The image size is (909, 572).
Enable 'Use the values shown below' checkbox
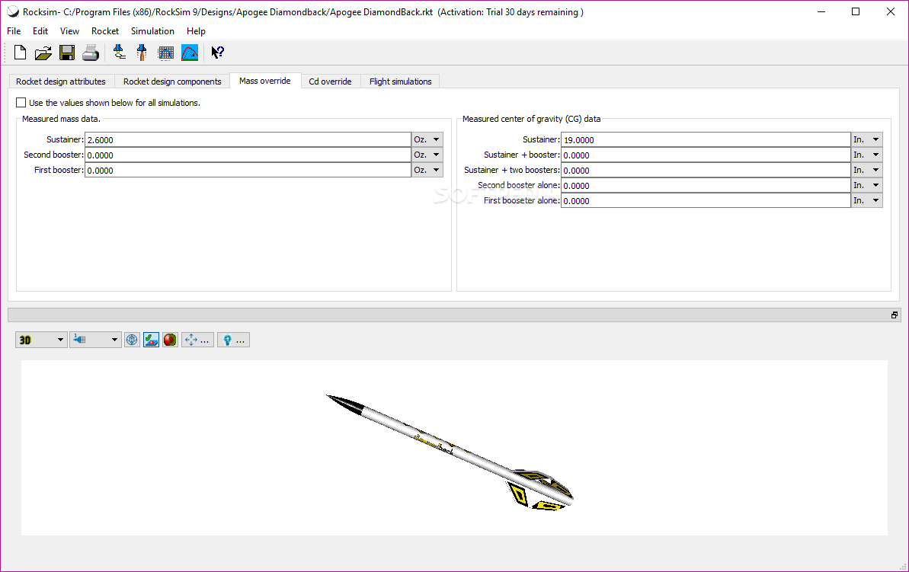click(x=21, y=103)
